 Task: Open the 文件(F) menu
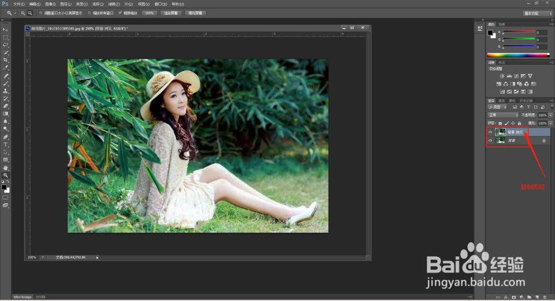(x=19, y=4)
